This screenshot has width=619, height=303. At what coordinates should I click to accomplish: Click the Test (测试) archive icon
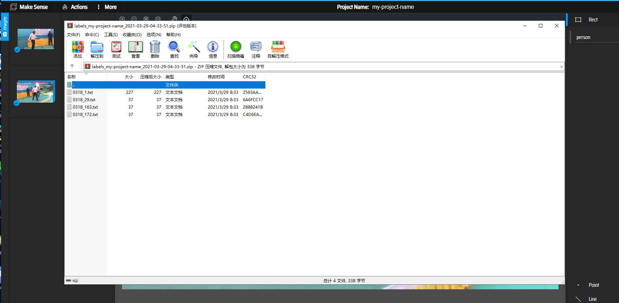[x=116, y=49]
